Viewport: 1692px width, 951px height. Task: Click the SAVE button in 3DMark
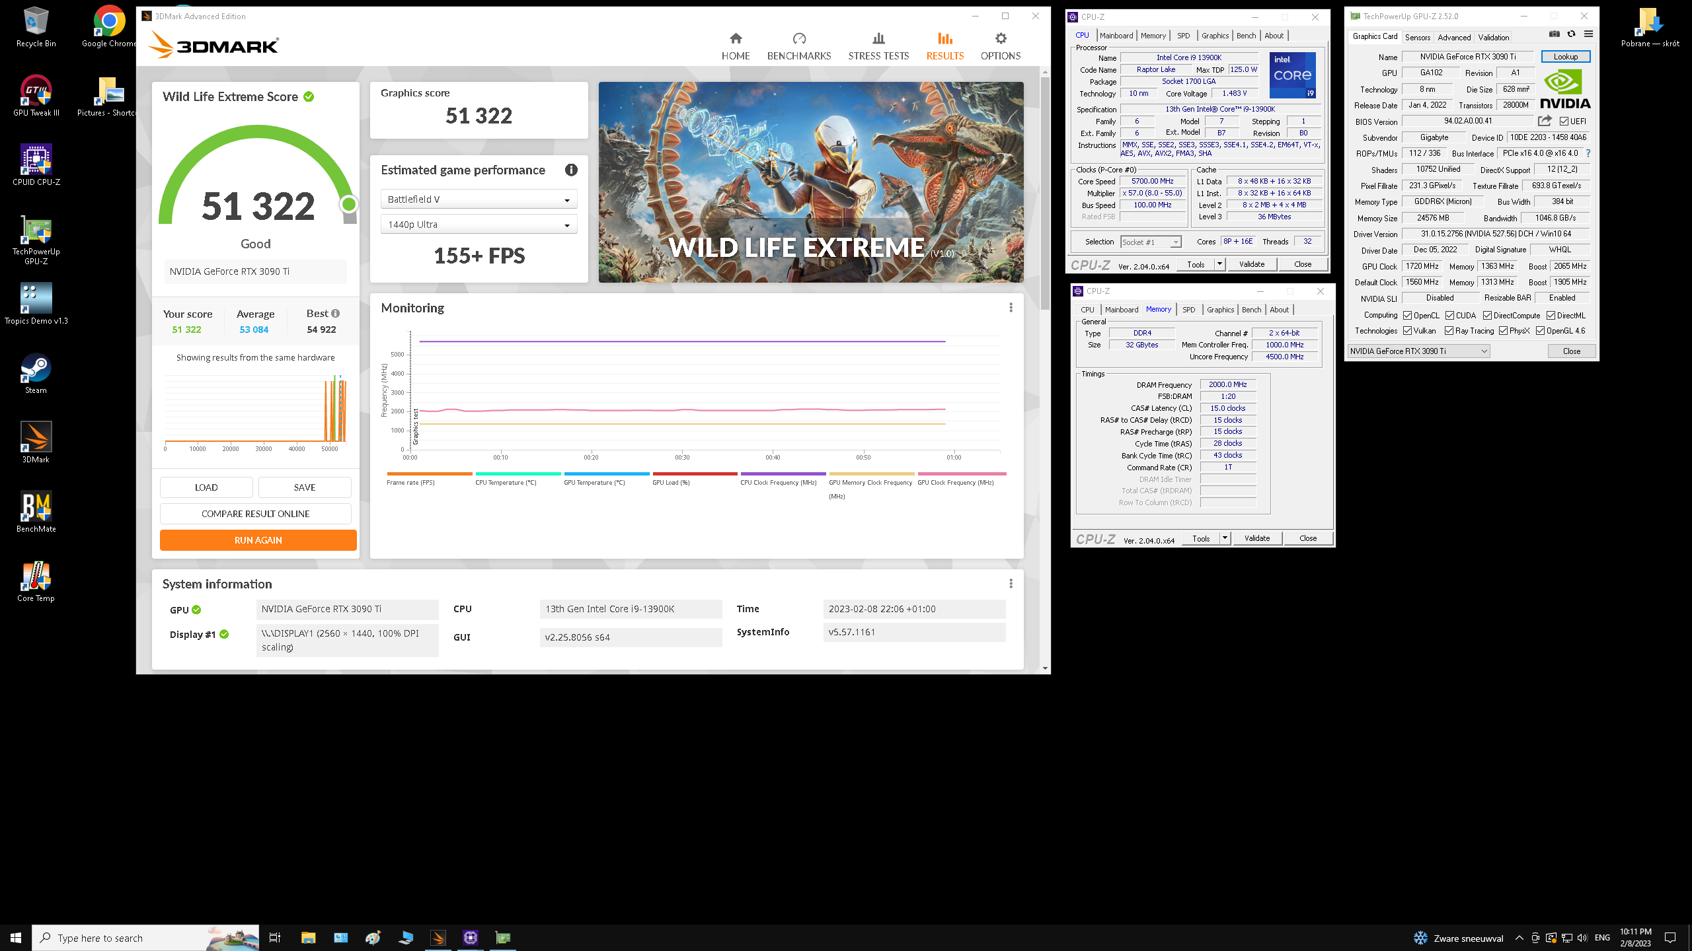pyautogui.click(x=305, y=487)
